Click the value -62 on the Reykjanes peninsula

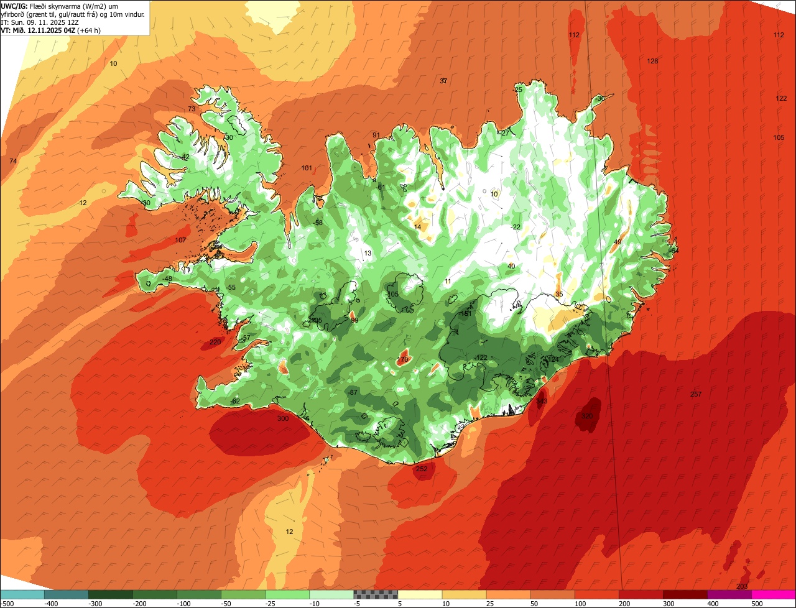[x=235, y=401]
